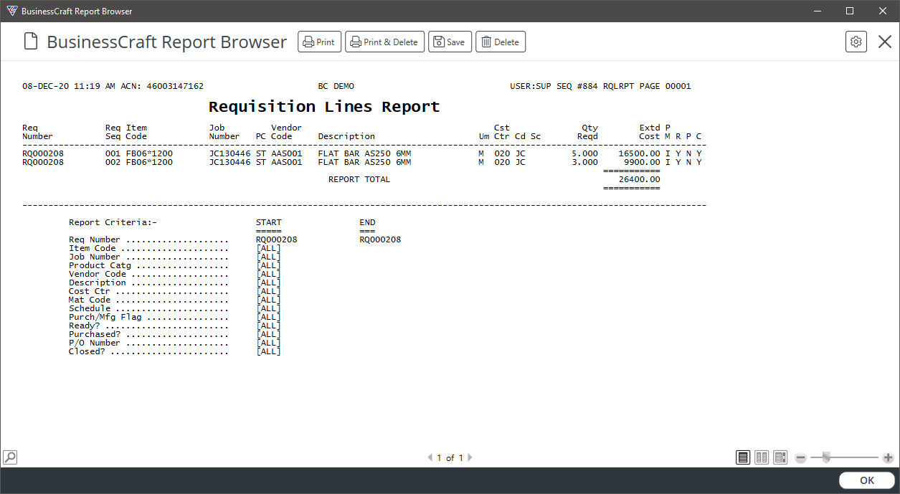Click the 'Product Catg' criteria label
Screen dimensions: 900x494
point(100,265)
